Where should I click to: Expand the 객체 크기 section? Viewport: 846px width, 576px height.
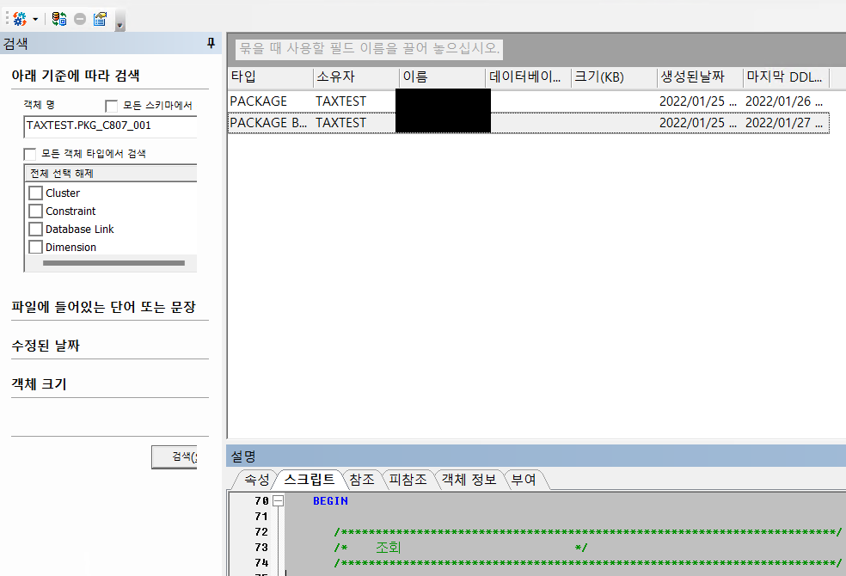pos(39,384)
